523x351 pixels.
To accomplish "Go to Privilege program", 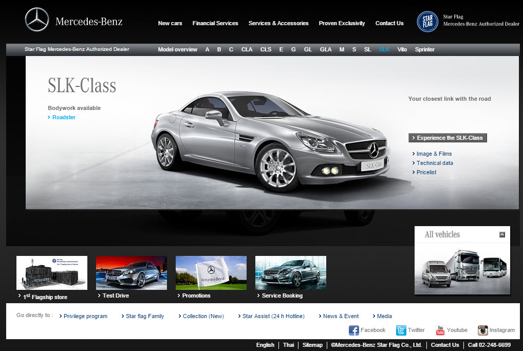I will tap(85, 316).
